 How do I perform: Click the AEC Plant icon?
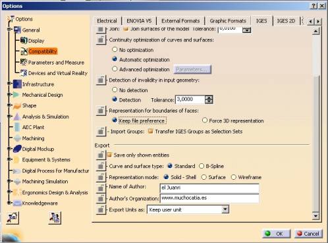pos(17,127)
